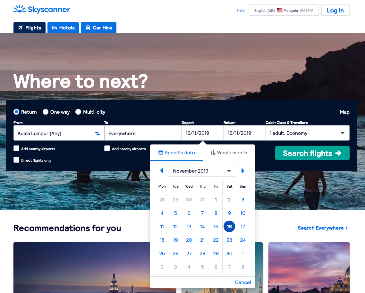This screenshot has height=293, width=365.
Task: Expand the November 2019 month dropdown
Action: pos(202,171)
